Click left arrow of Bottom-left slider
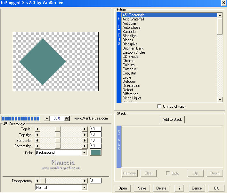The width and height of the screenshot is (227, 193). pyautogui.click(x=37, y=140)
